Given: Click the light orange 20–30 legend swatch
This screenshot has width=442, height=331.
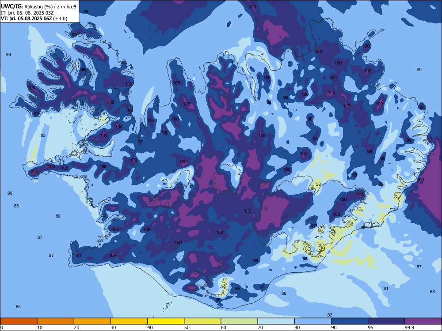Looking at the screenshot, I should pos(92,321).
